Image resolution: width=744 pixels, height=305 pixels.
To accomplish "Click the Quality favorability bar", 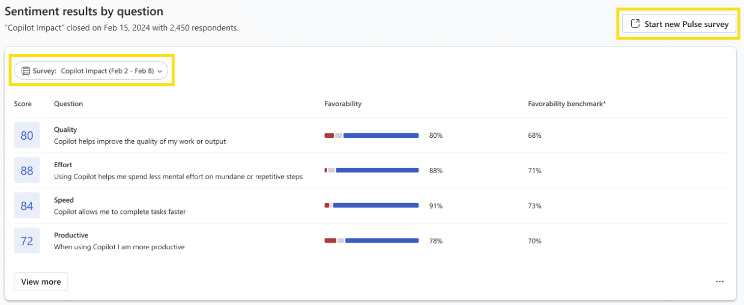I will pyautogui.click(x=371, y=135).
